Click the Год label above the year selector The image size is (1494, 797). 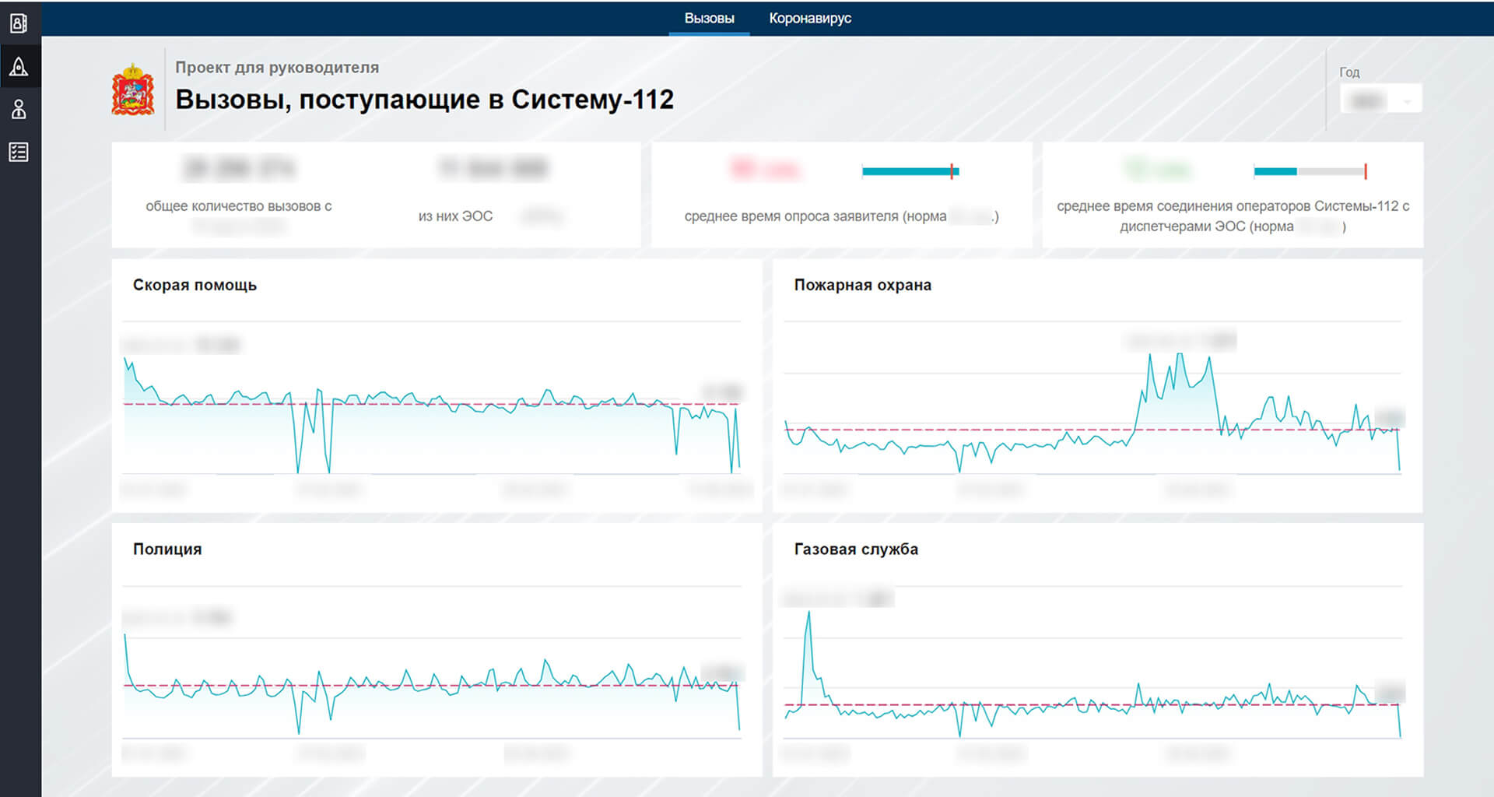pyautogui.click(x=1349, y=72)
